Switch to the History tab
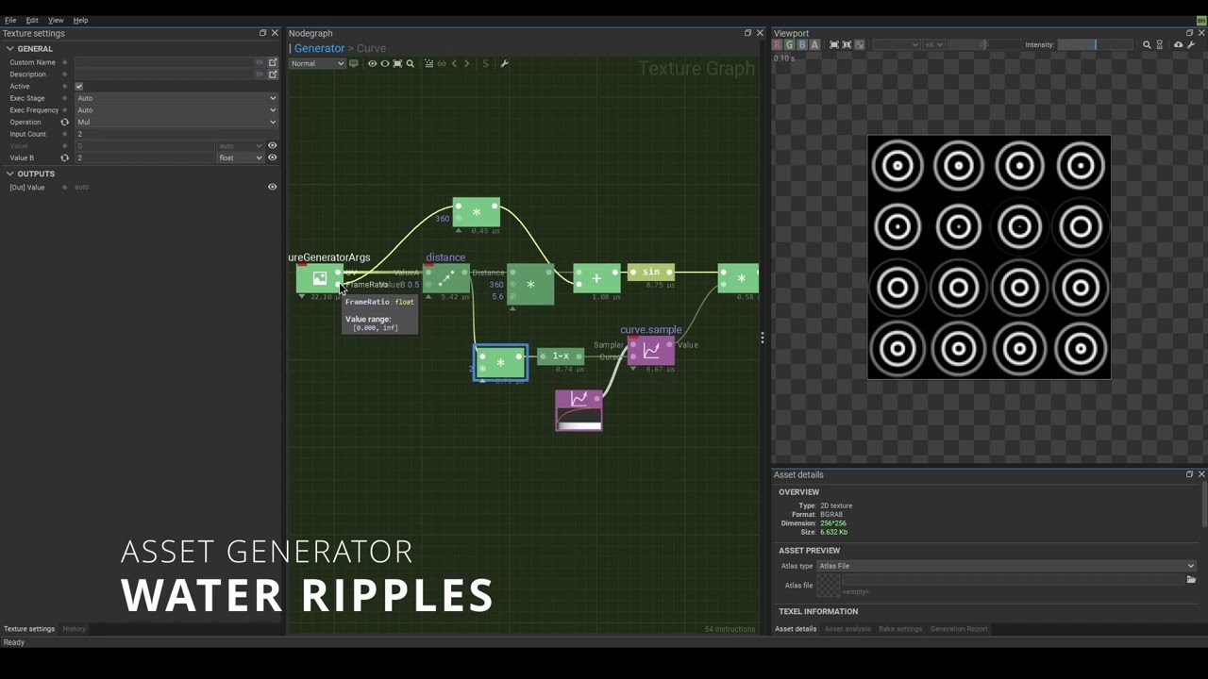1208x679 pixels. click(74, 629)
